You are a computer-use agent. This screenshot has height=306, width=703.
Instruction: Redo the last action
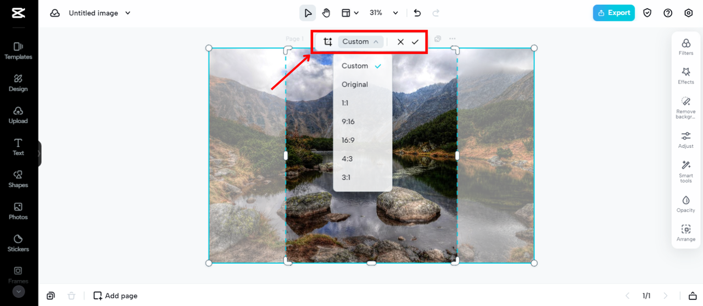436,13
